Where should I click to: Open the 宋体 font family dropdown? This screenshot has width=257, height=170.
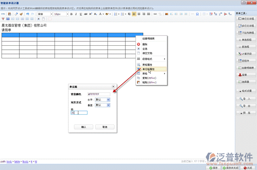click(44, 14)
